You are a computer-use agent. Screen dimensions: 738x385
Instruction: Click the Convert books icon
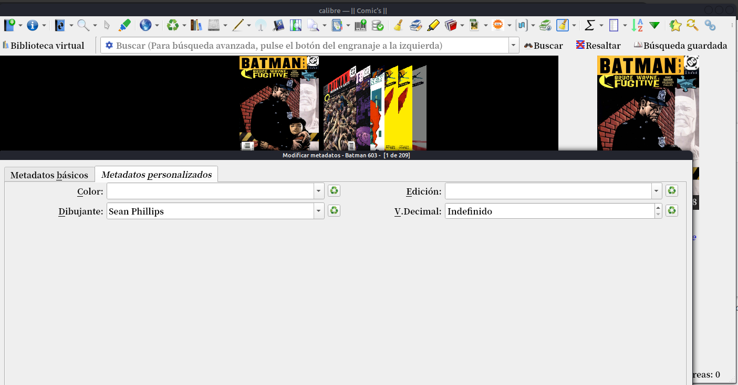tap(60, 25)
